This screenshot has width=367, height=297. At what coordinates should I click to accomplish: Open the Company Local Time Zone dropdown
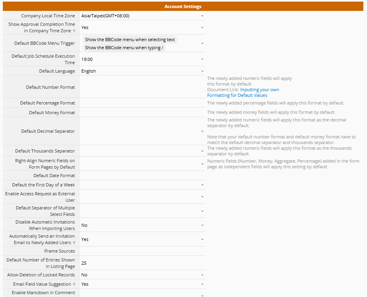[202, 16]
